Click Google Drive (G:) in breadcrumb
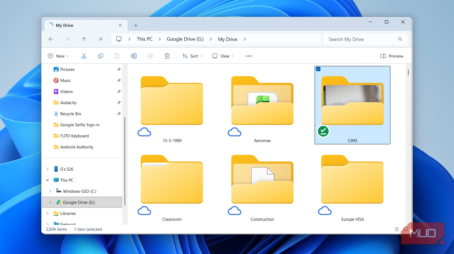The image size is (454, 254). [x=185, y=39]
